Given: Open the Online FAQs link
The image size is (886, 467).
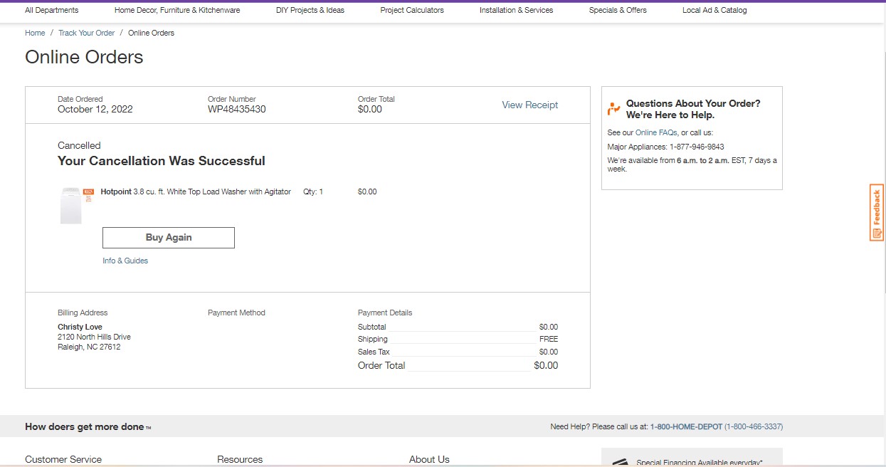Looking at the screenshot, I should click(656, 132).
